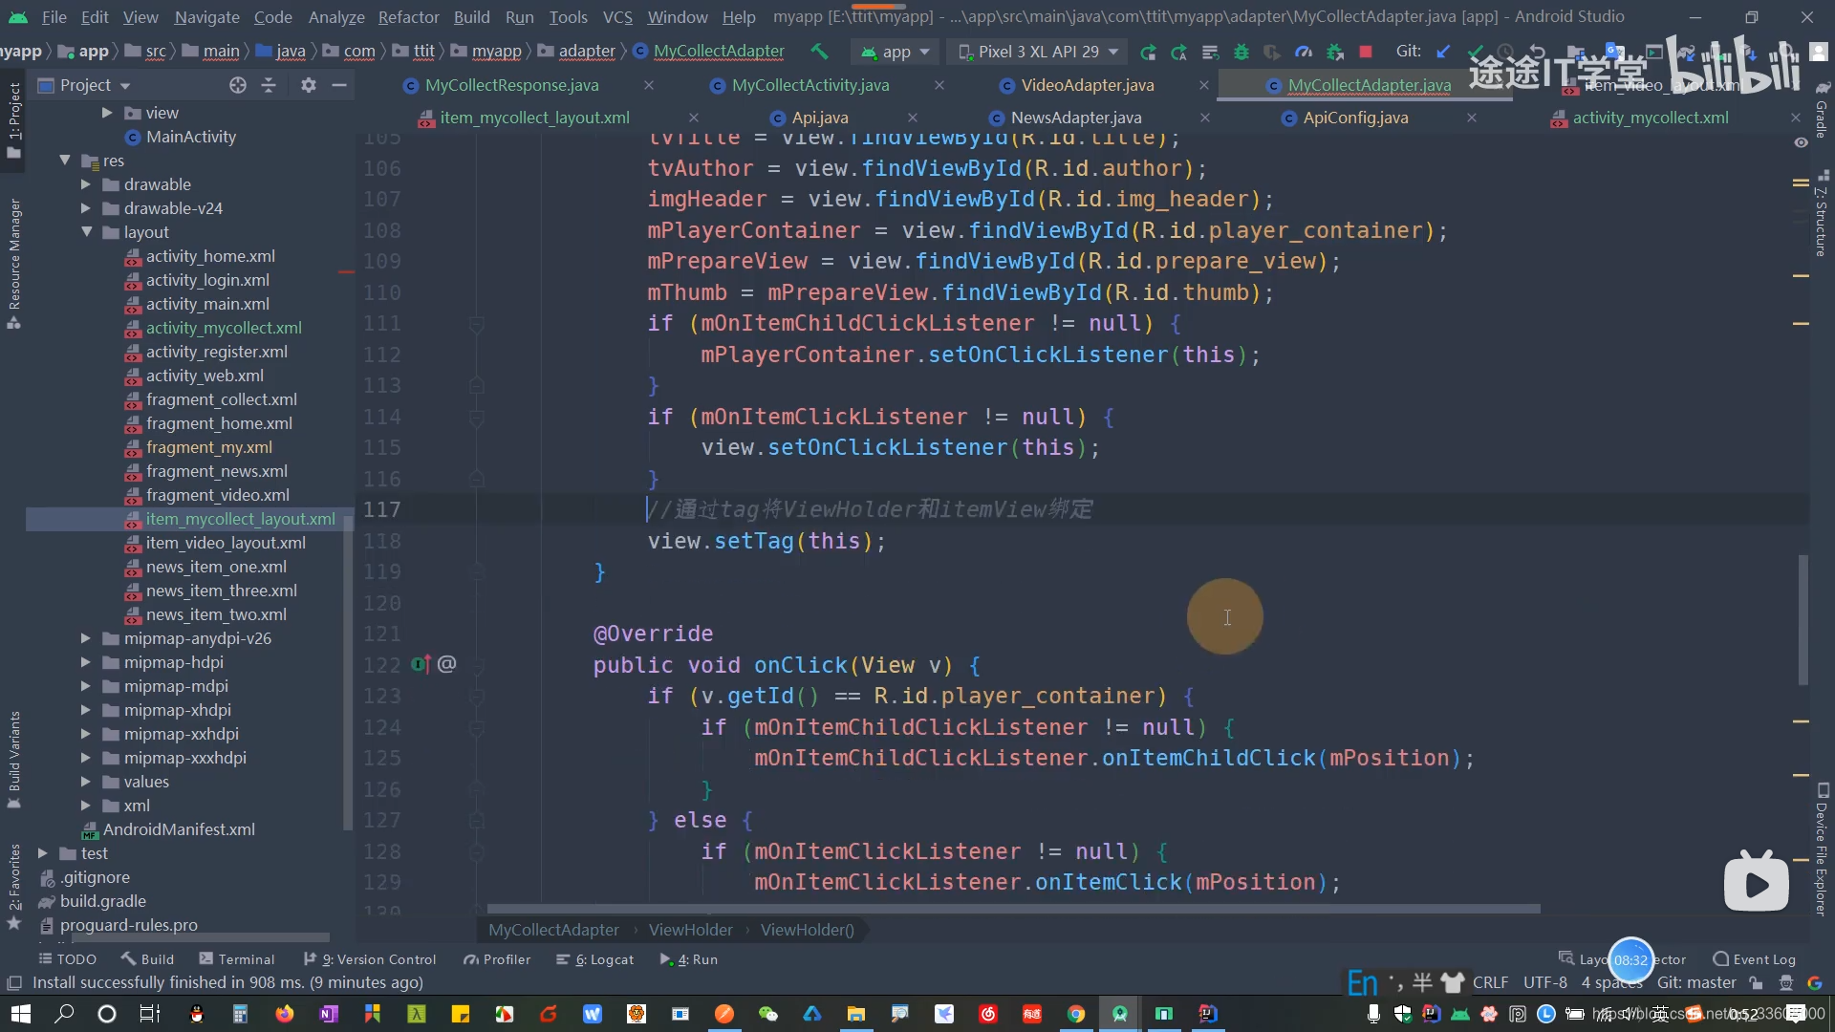The image size is (1835, 1032).
Task: Open the Event Log
Action: tap(1755, 959)
